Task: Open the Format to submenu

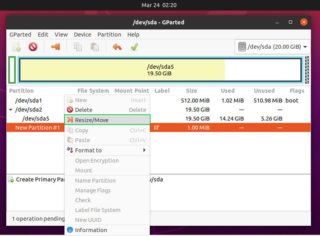Action: pyautogui.click(x=107, y=150)
